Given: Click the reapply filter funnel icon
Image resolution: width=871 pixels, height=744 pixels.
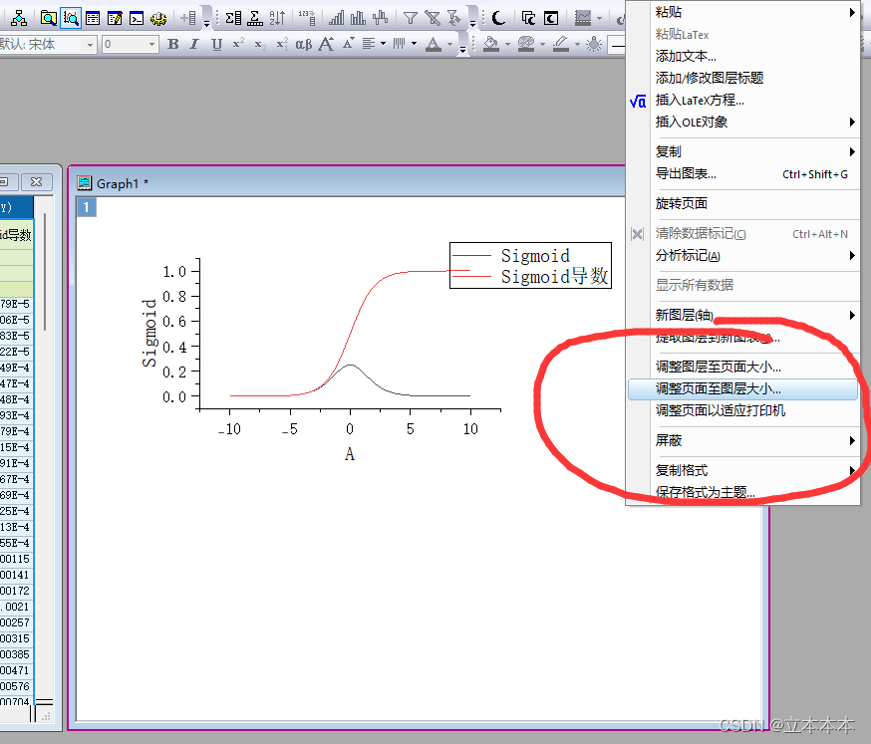Looking at the screenshot, I should [454, 18].
